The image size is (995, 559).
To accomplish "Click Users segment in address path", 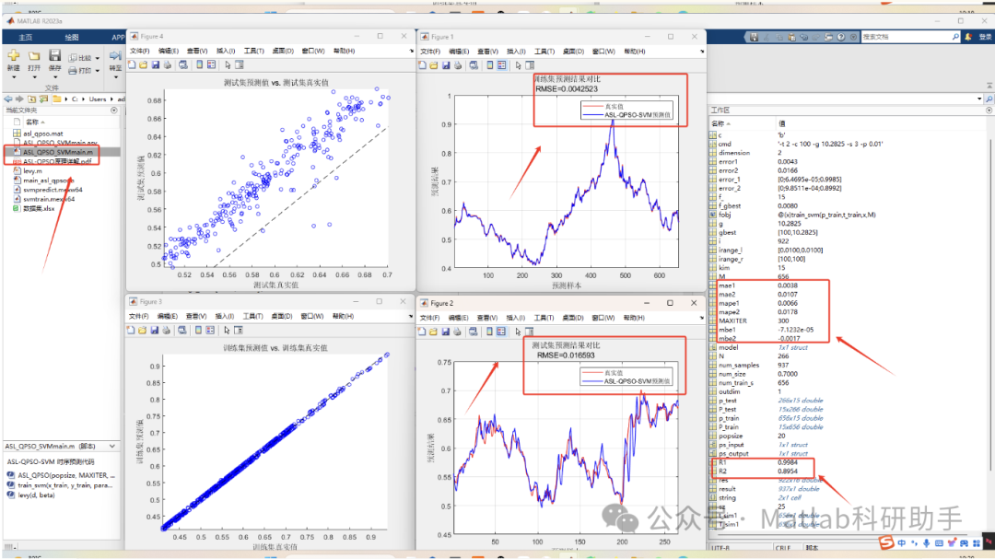I will click(98, 99).
